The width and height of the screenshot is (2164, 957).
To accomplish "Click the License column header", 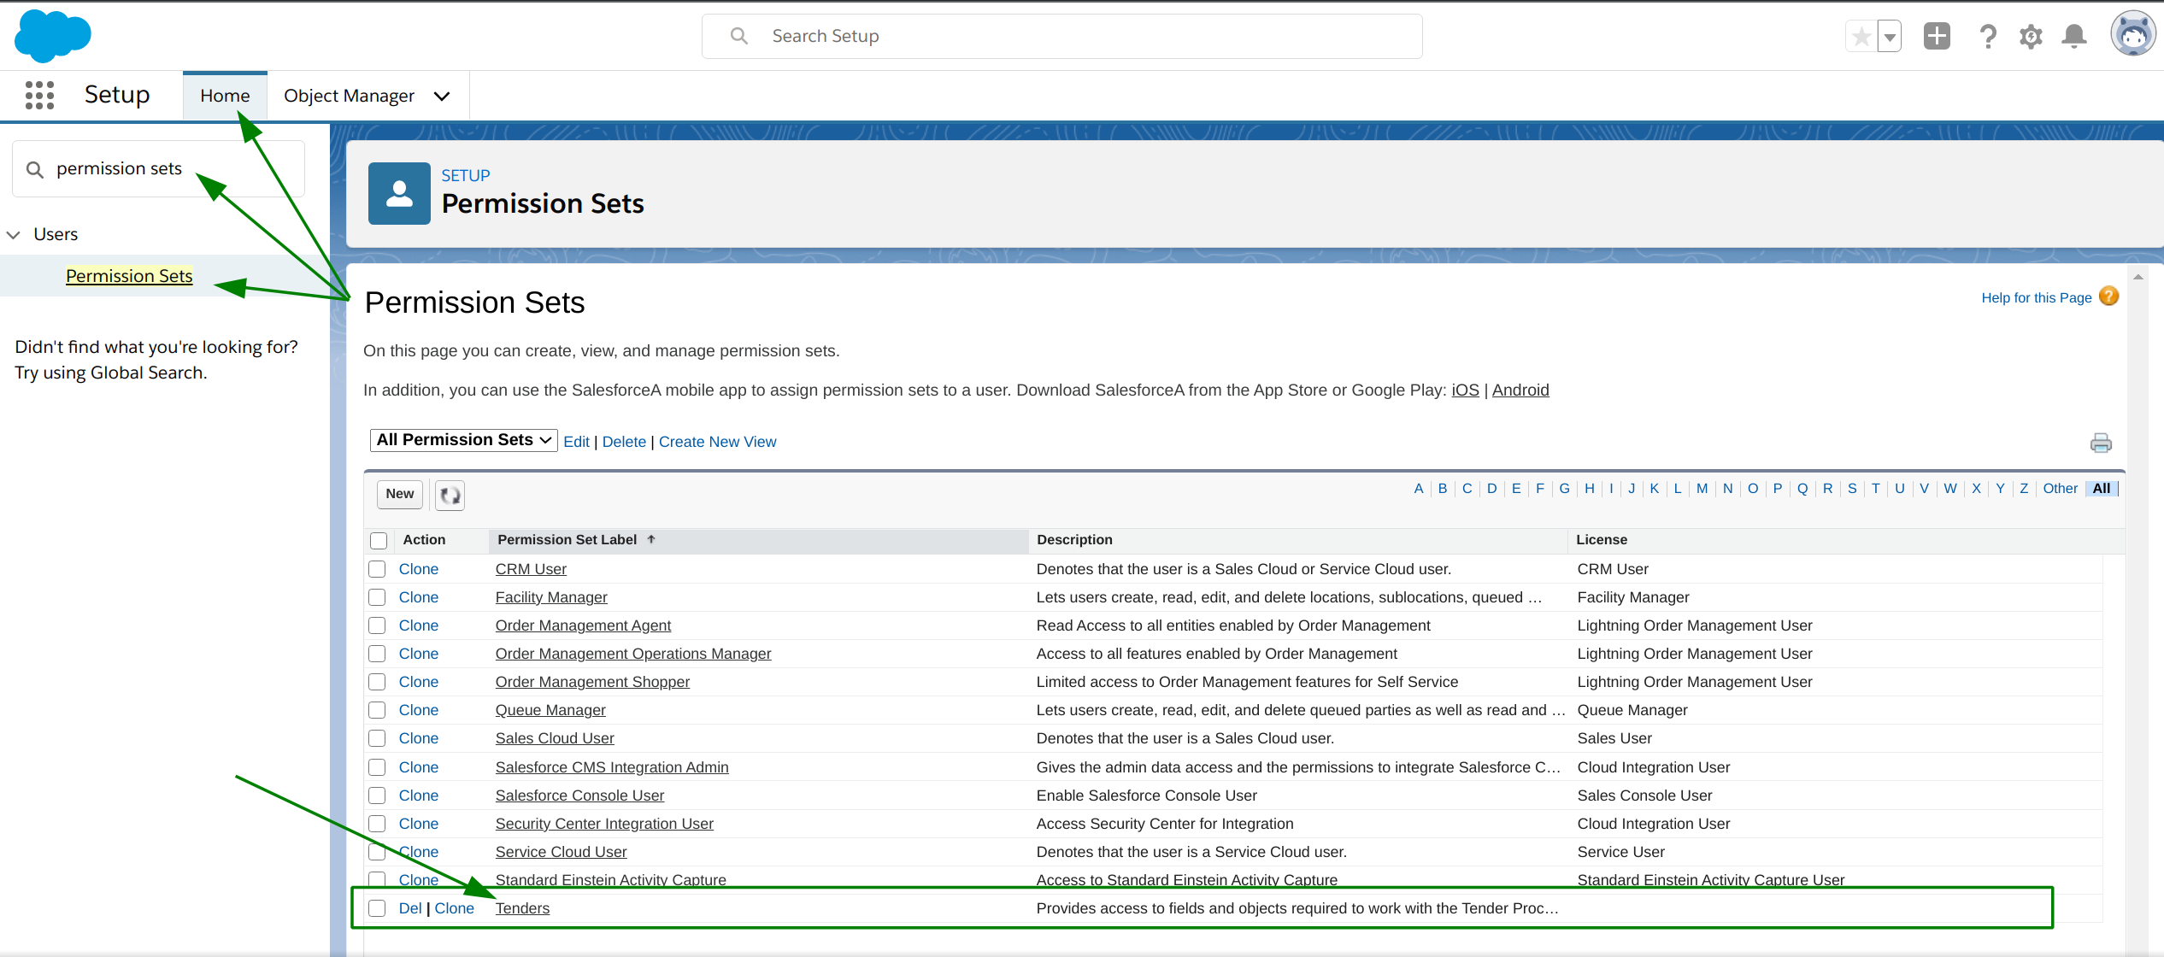I will pos(1601,539).
